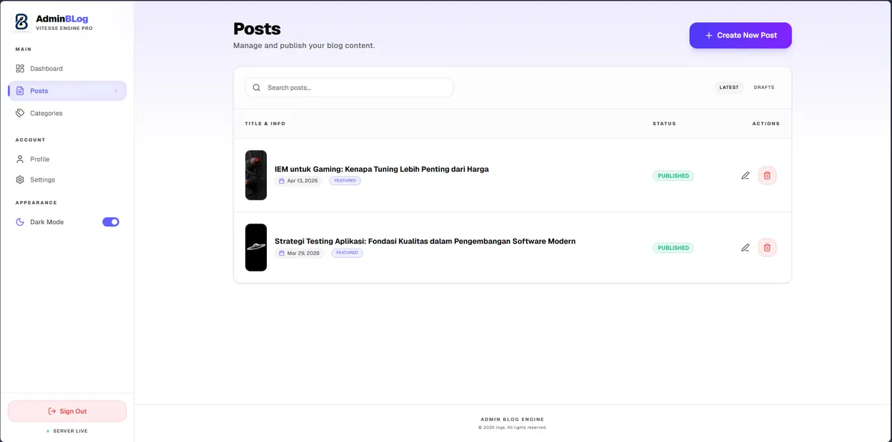
Task: Click the Apr 13, 2026 date text
Action: pos(302,181)
